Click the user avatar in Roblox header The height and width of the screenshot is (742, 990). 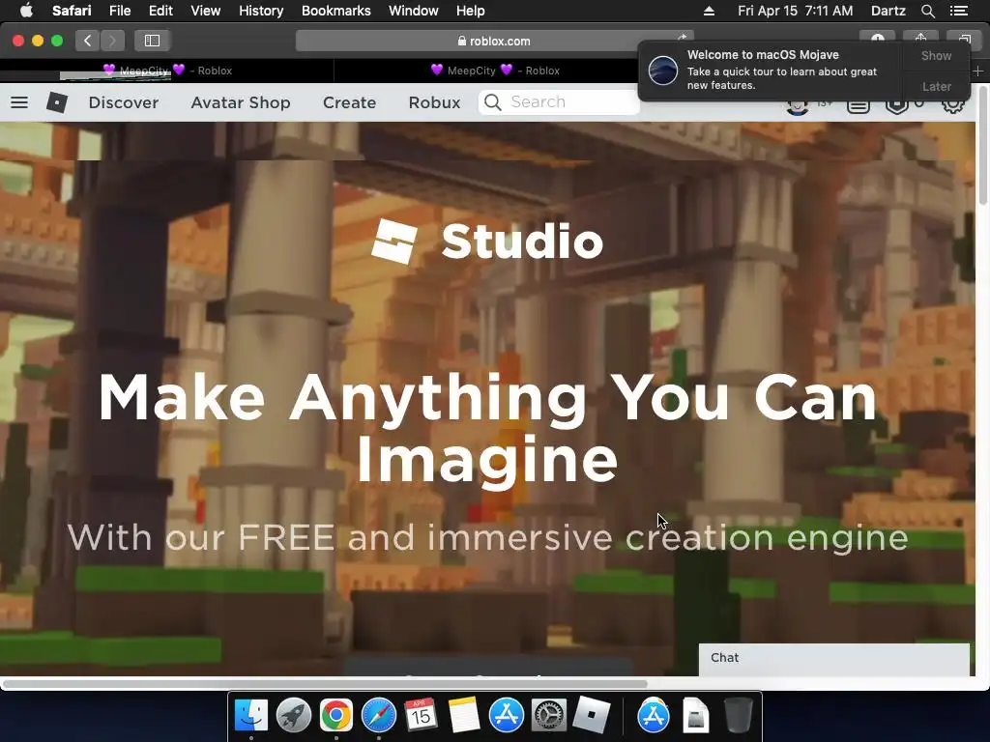(x=798, y=107)
